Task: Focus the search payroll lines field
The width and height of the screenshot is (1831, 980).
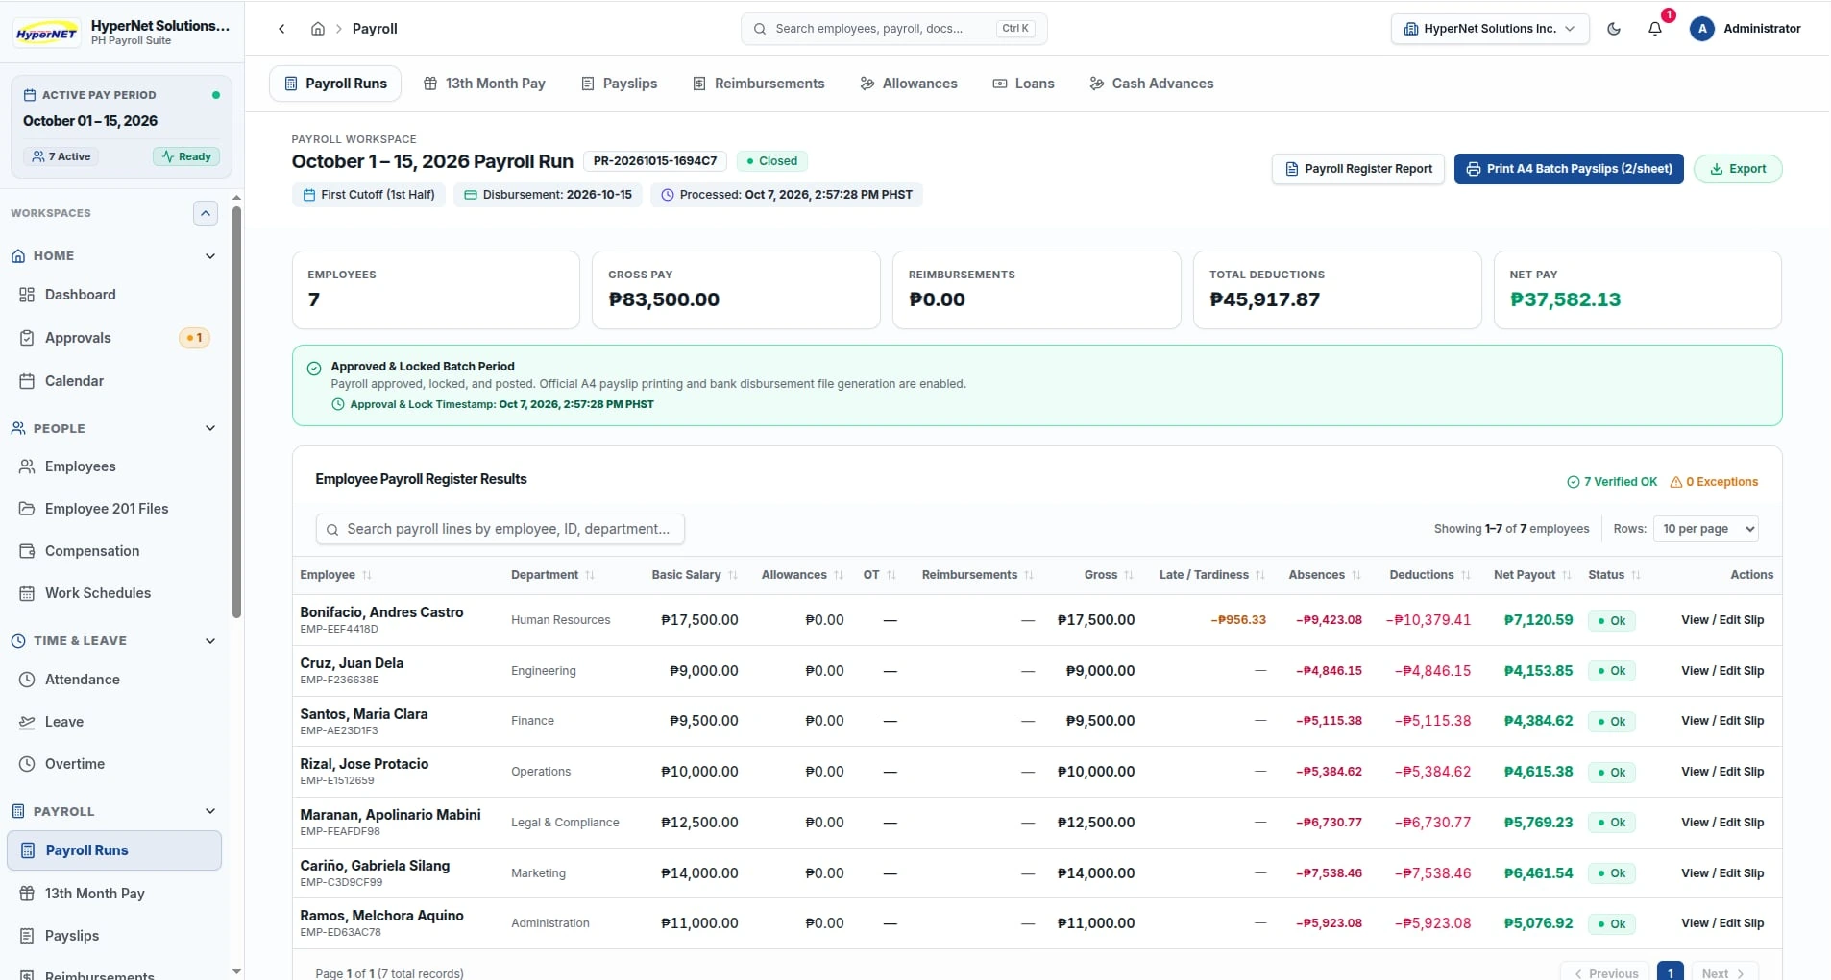Action: coord(500,529)
